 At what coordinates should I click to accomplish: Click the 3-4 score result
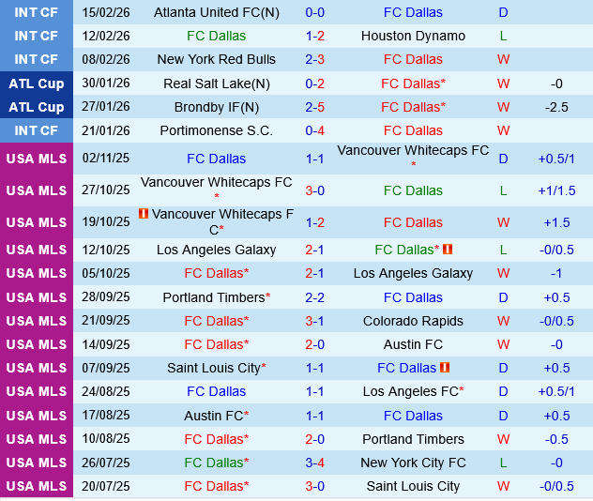pyautogui.click(x=315, y=463)
